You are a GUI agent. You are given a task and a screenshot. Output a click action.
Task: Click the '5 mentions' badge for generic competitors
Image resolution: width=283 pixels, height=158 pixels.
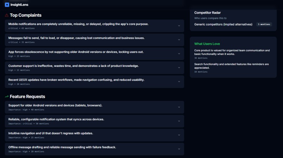click(x=264, y=24)
